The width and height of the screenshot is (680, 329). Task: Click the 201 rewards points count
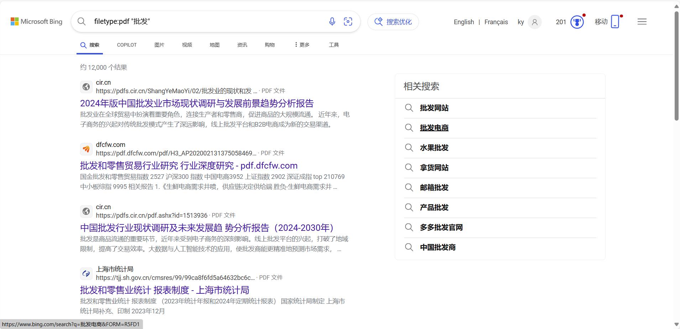pyautogui.click(x=561, y=22)
